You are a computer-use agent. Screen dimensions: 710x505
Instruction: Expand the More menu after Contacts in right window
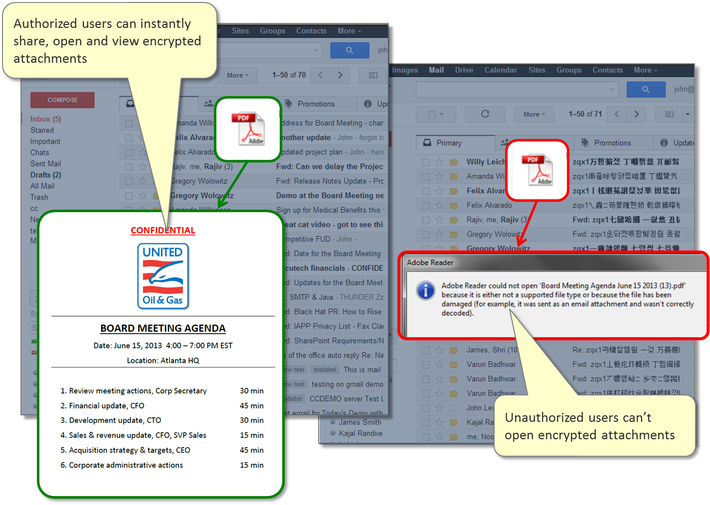pos(645,70)
